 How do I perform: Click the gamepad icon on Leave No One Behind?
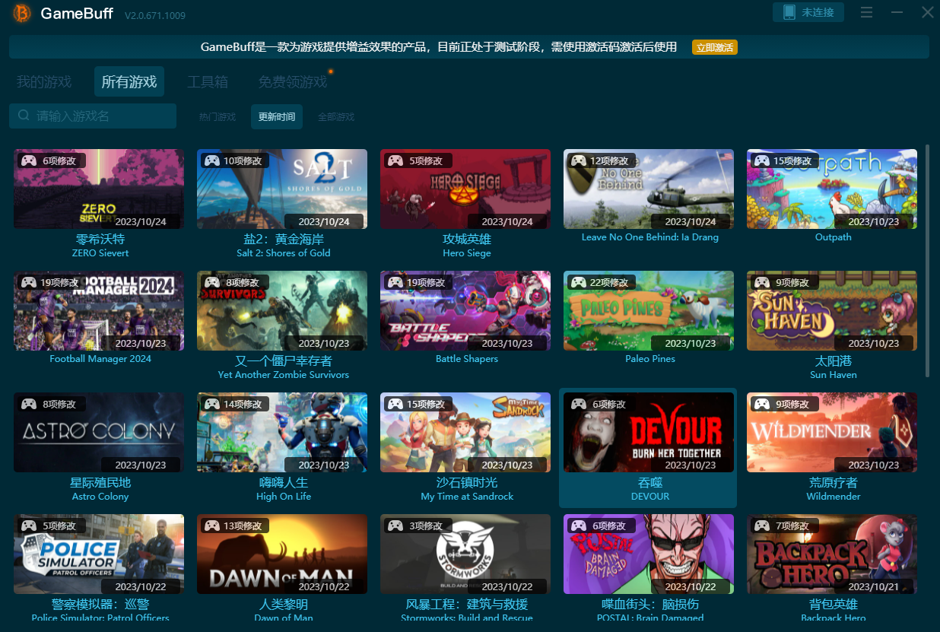tap(579, 160)
